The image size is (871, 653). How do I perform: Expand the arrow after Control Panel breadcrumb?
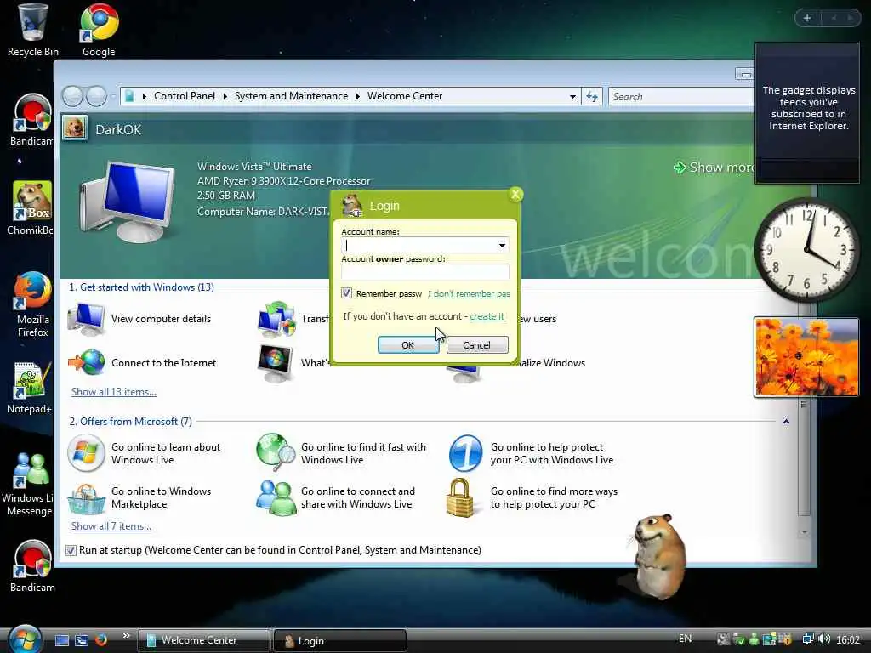[225, 97]
